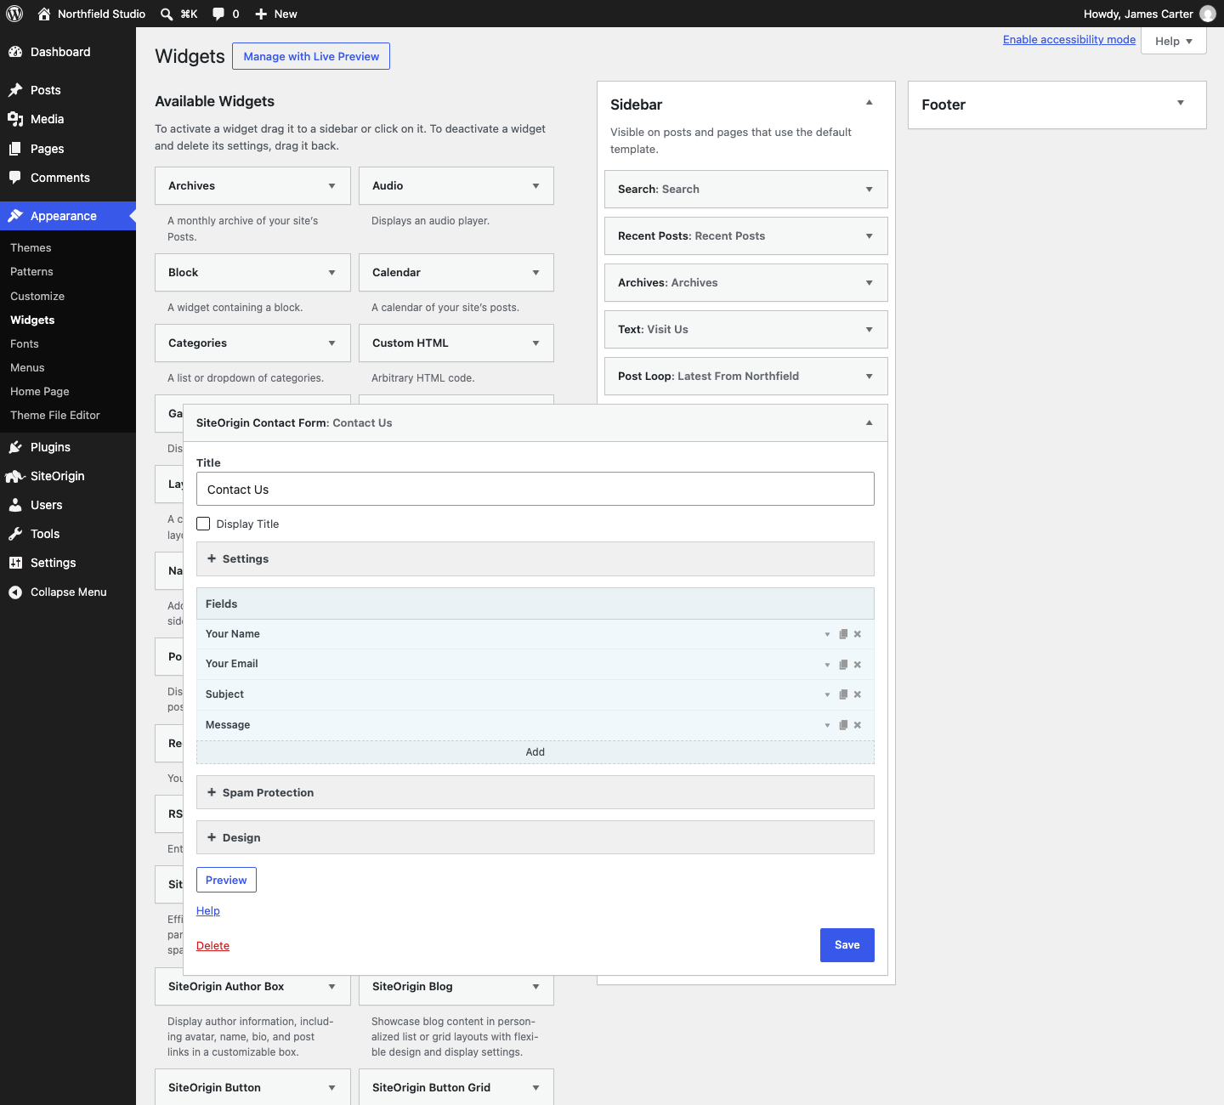Open the Plugins menu
The height and width of the screenshot is (1105, 1224).
[68, 447]
